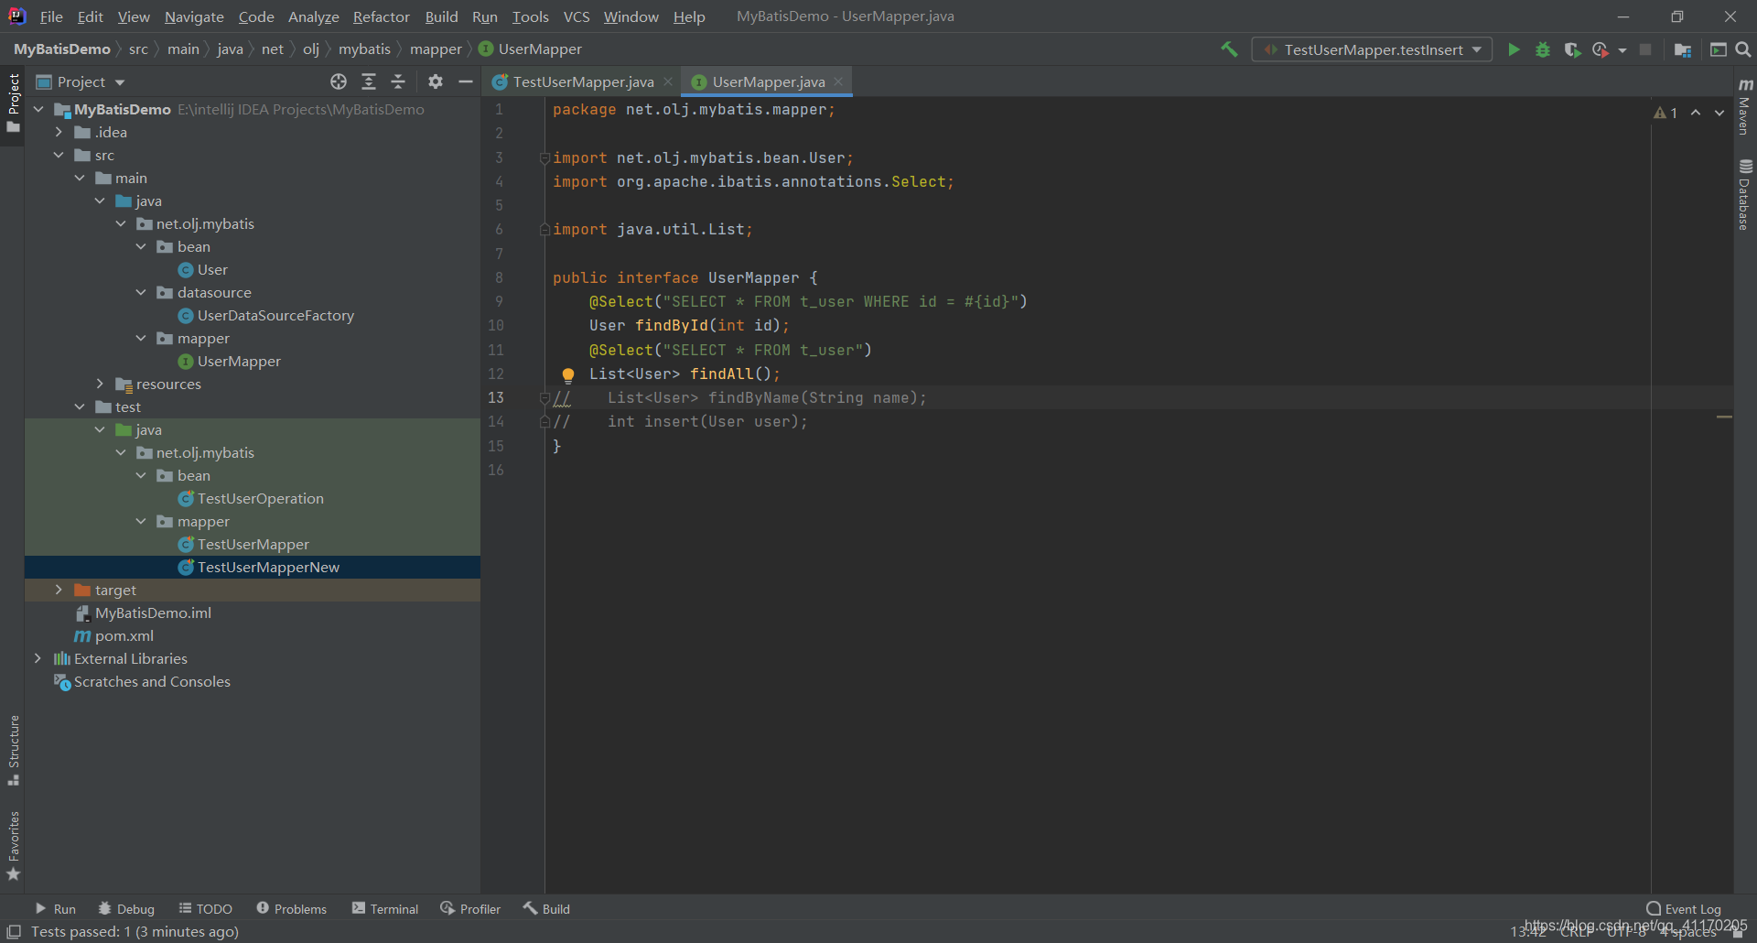Open Project panel settings gear
Screen dimensions: 1757x943
[436, 81]
